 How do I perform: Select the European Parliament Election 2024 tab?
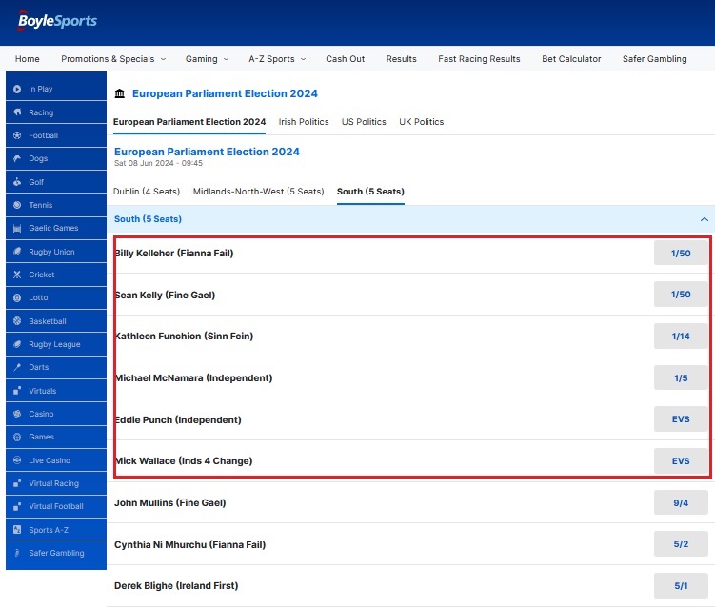189,122
